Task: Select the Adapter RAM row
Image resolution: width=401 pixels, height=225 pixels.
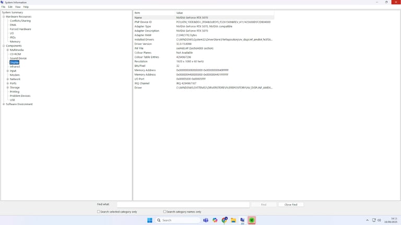Action: [x=204, y=35]
